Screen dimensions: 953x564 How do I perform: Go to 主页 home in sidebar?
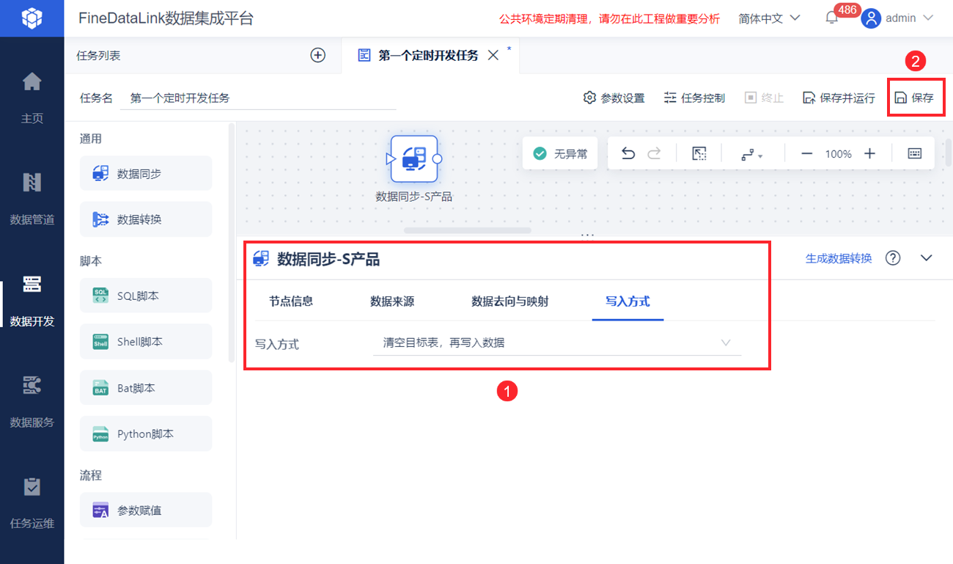pos(32,98)
